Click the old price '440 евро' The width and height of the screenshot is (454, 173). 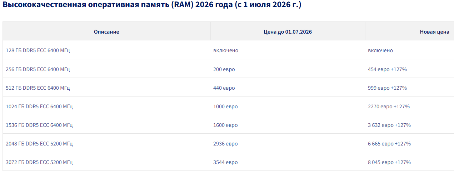pos(224,88)
